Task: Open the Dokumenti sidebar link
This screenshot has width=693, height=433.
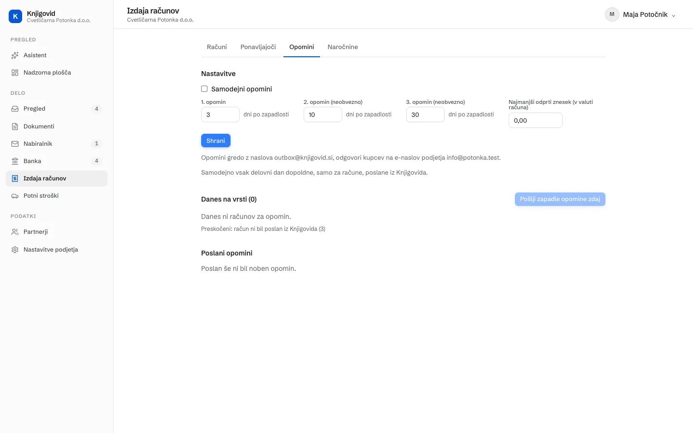Action: 57,127
